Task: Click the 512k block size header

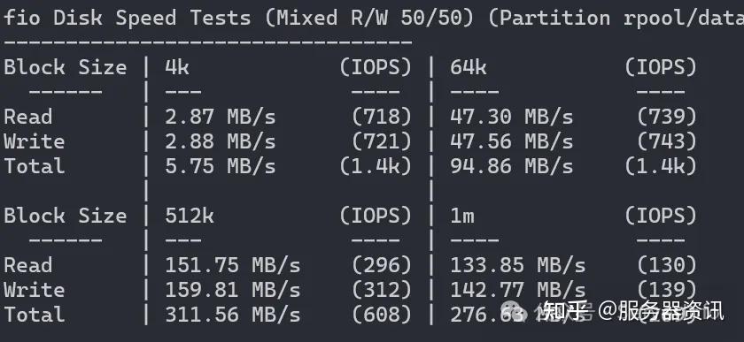Action: click(x=190, y=216)
